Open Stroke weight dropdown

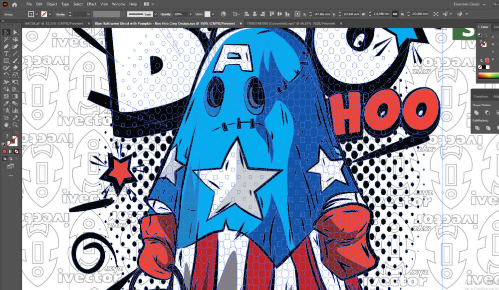coord(88,14)
